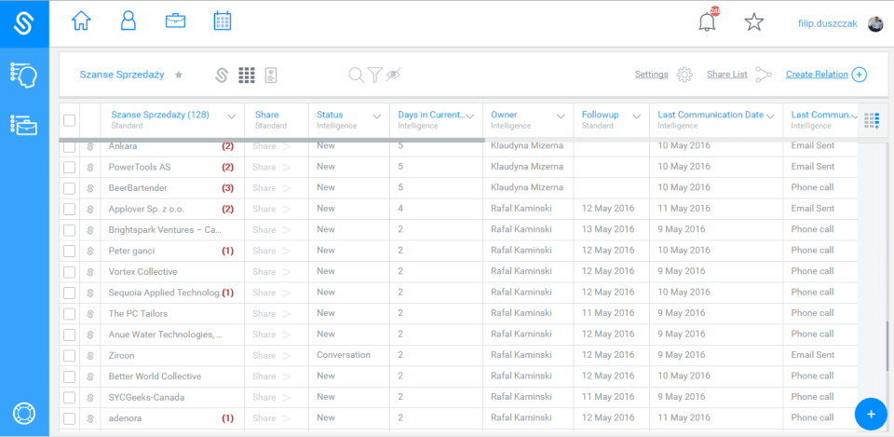Expand the Followup column dropdown arrow
Screen dimensions: 894x437
[x=637, y=116]
